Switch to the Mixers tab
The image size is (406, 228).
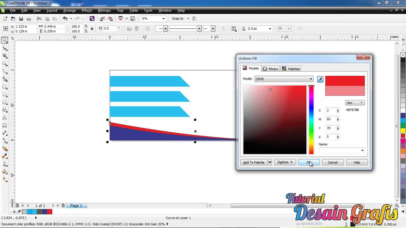(271, 69)
